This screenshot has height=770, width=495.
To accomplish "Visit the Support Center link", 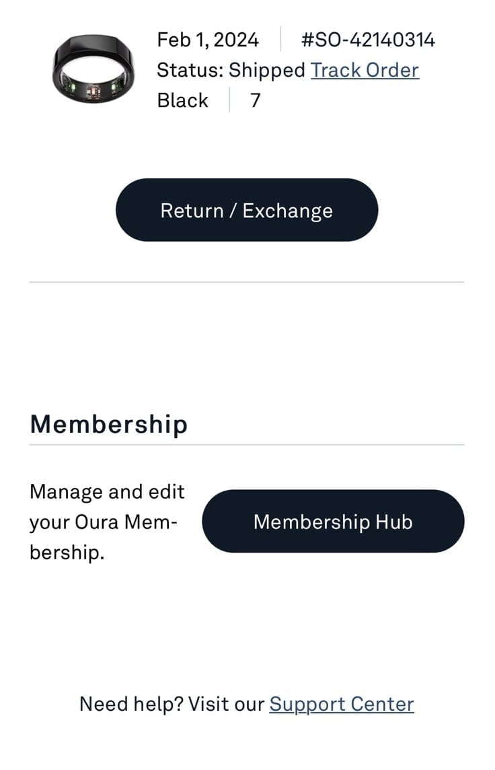I will pos(342,704).
